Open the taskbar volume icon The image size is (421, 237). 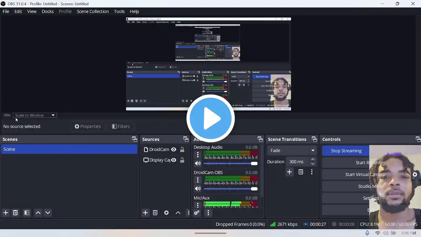click(x=385, y=233)
